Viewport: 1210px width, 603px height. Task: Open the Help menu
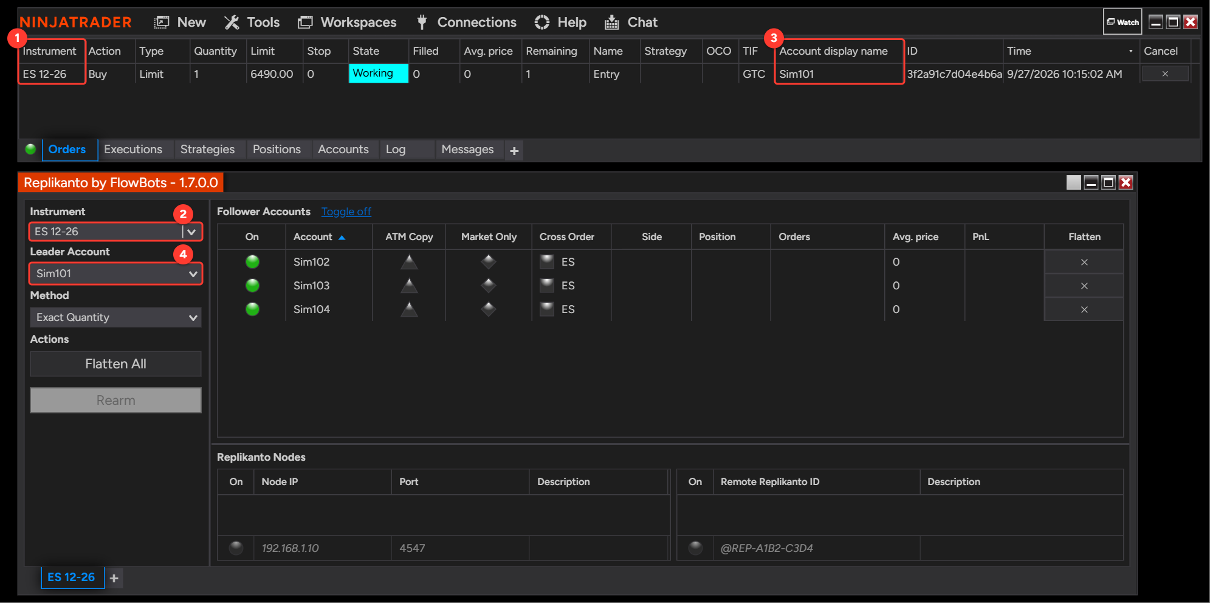click(560, 22)
